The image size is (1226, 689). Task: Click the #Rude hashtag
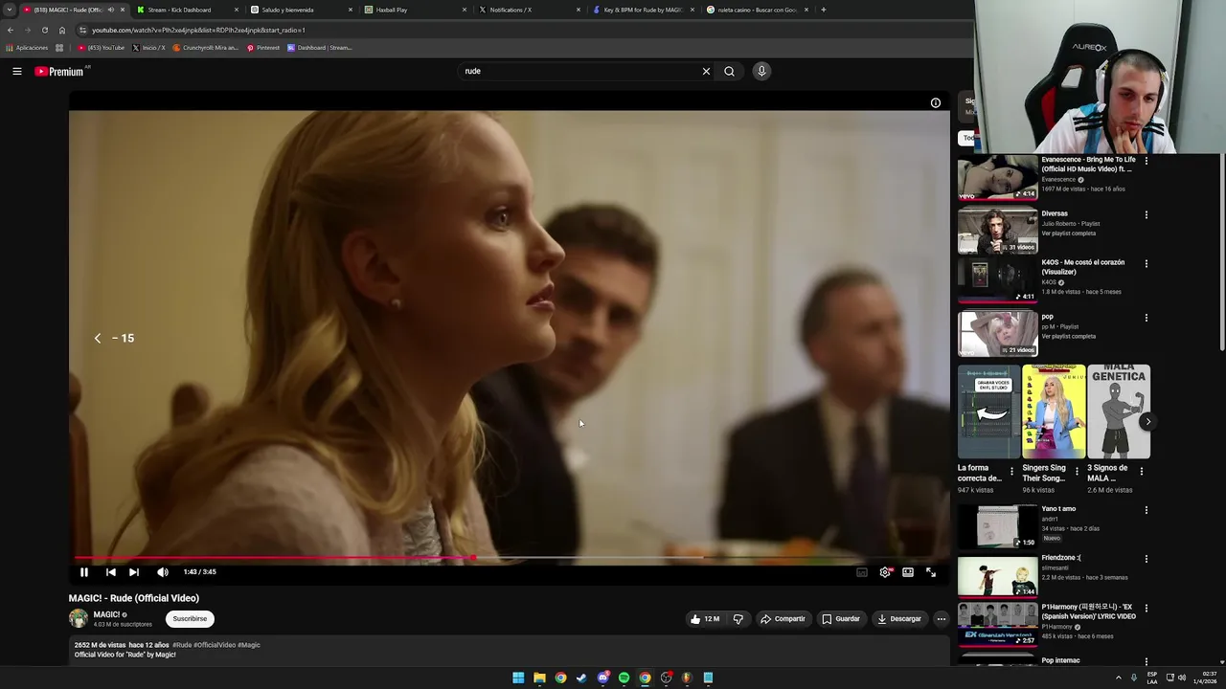click(182, 645)
